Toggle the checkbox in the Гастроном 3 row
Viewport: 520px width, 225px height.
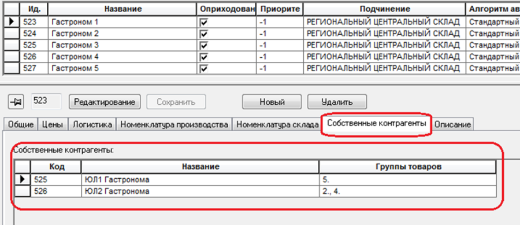[205, 46]
